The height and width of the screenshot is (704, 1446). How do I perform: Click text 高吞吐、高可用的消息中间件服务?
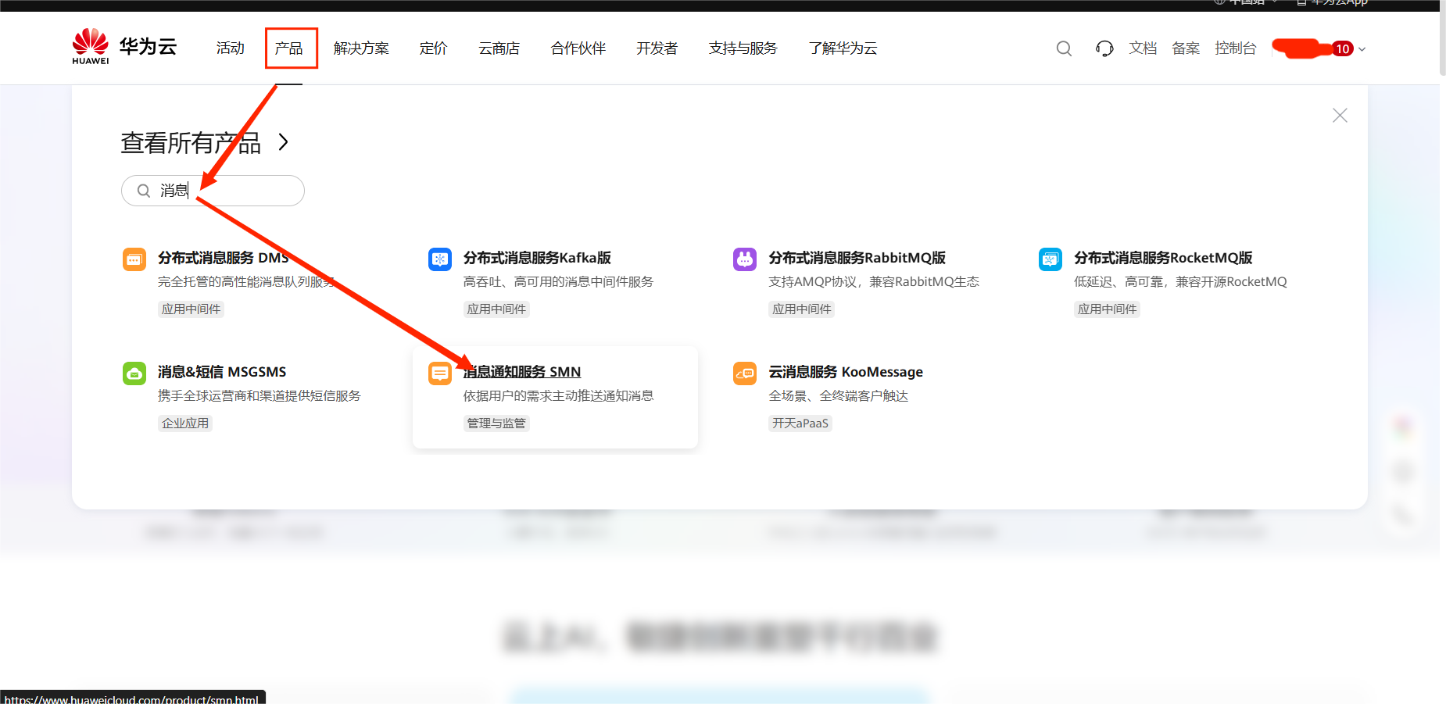(x=558, y=282)
